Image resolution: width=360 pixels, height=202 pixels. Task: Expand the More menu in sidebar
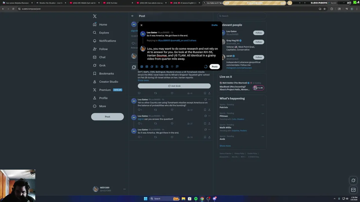tap(100, 106)
